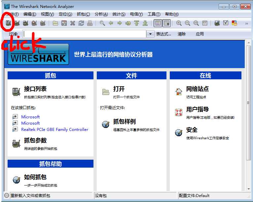Click the scrollbar down arrow
This screenshot has height=202, width=253.
pos(248,189)
